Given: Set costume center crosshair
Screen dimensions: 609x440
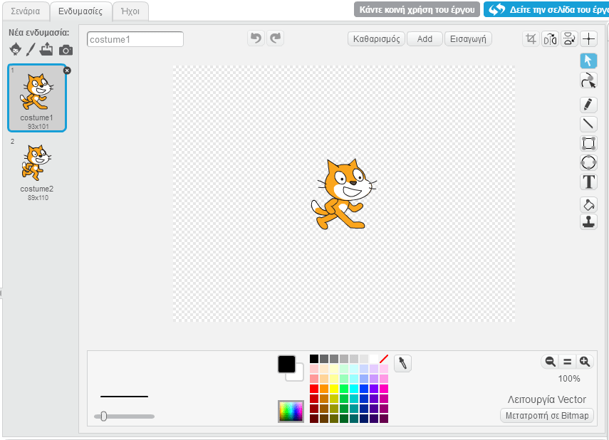Looking at the screenshot, I should [x=589, y=39].
